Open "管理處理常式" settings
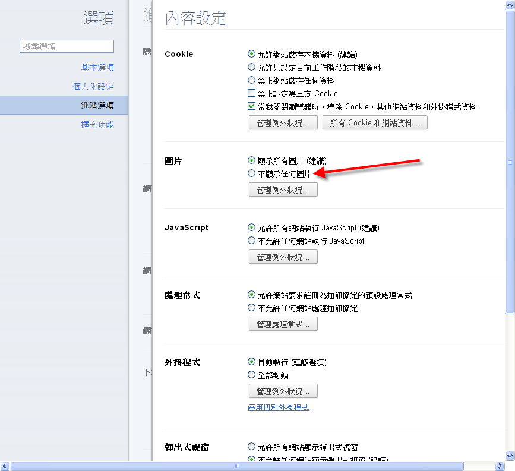 (x=283, y=324)
